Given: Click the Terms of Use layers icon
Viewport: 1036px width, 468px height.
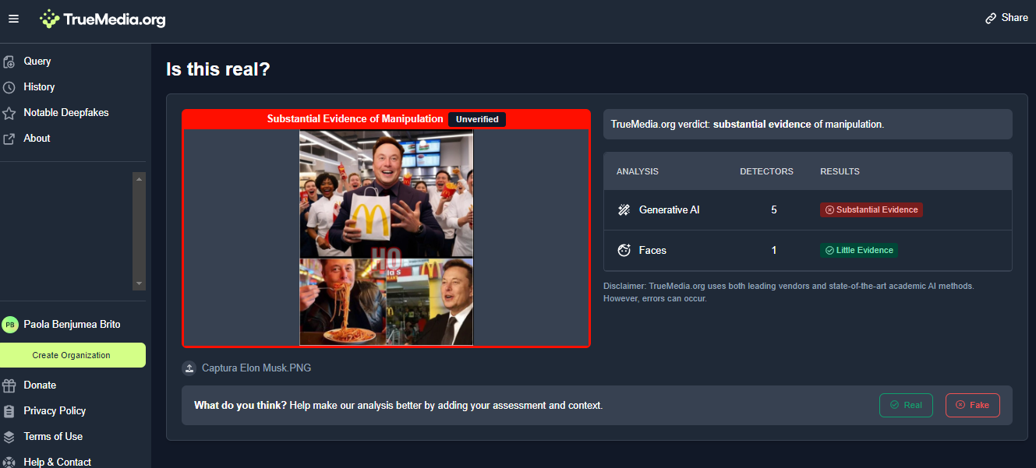Looking at the screenshot, I should tap(9, 437).
